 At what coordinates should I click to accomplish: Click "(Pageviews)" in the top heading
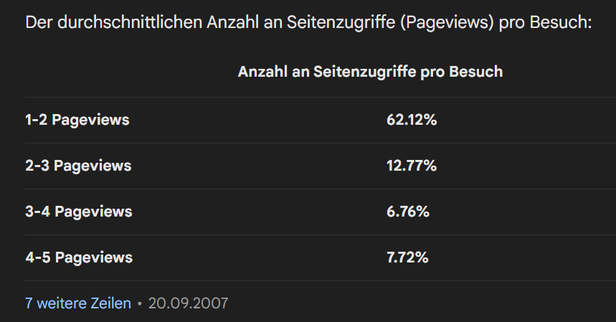[x=447, y=22]
